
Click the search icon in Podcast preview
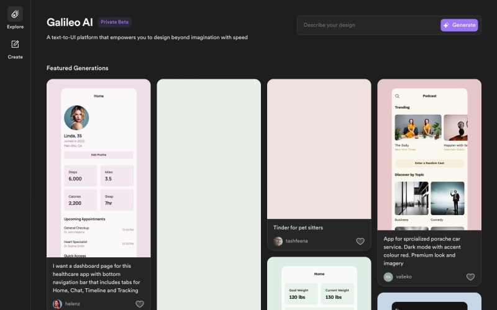point(397,96)
